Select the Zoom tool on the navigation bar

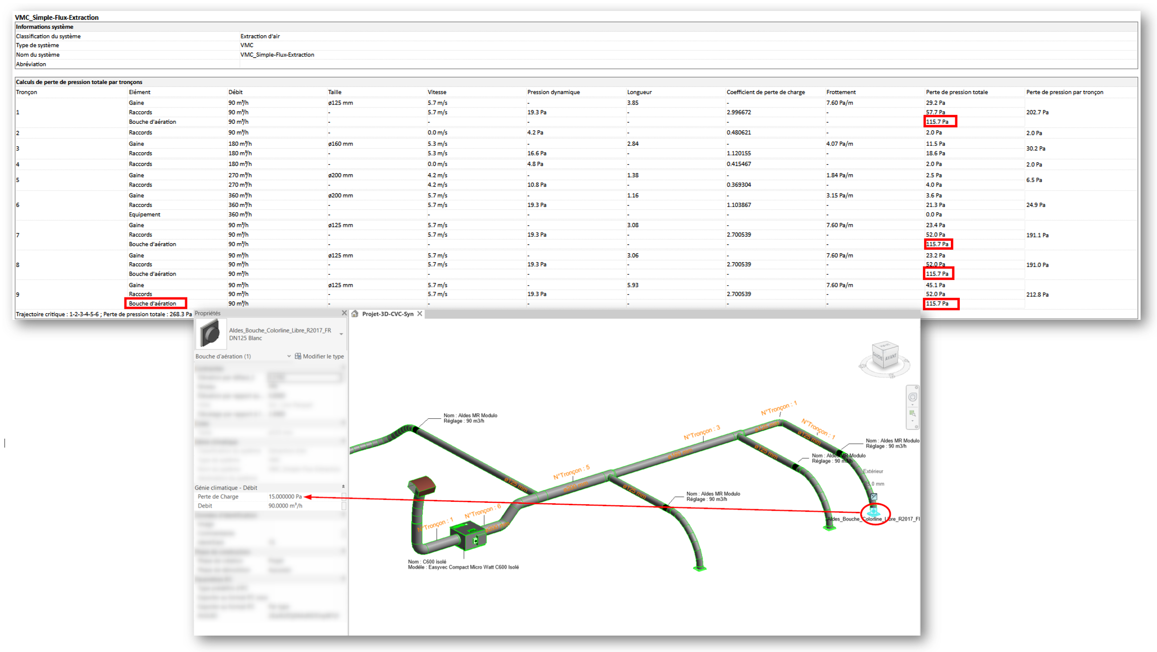[x=912, y=413]
